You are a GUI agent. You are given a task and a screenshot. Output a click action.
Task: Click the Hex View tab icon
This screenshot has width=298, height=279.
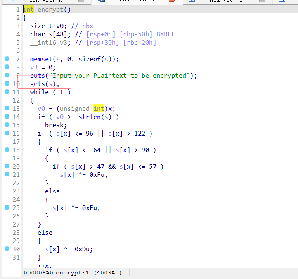191,1
